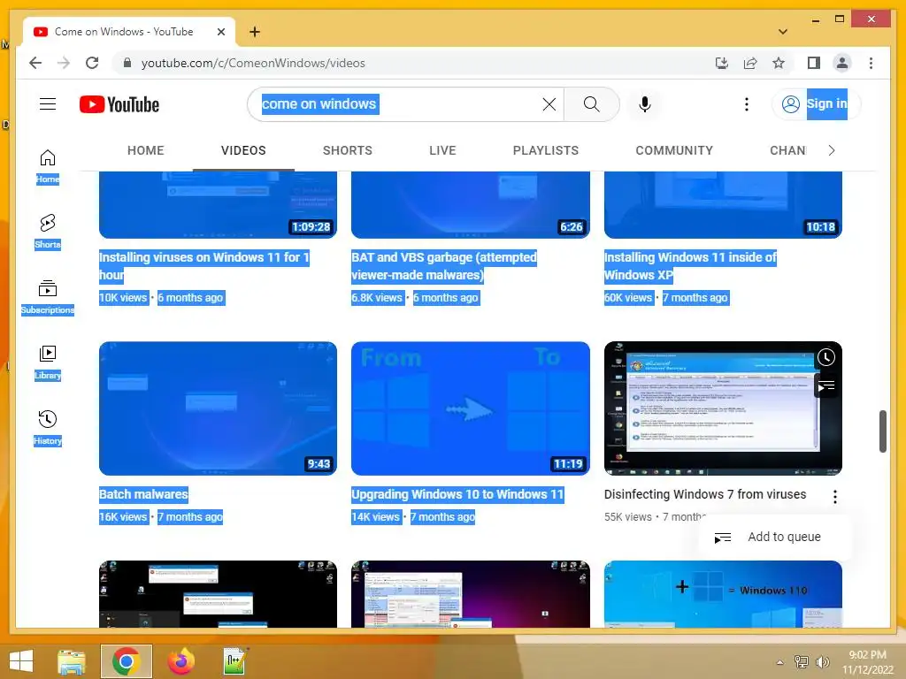Select the VIDEOS channel tab

[x=243, y=150]
